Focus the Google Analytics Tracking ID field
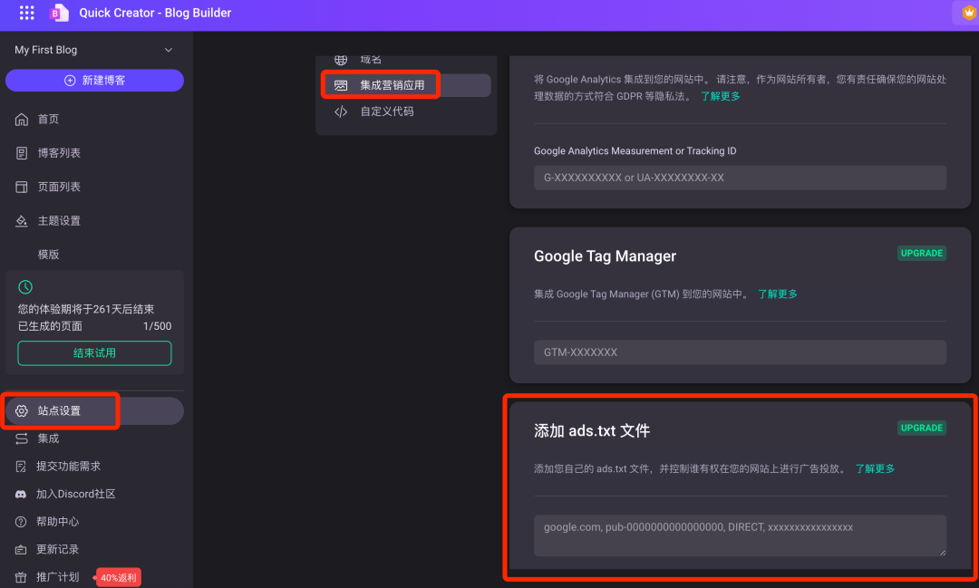This screenshot has height=588, width=979. point(740,178)
